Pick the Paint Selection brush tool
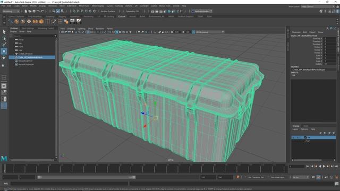The image size is (340, 191). 4,45
